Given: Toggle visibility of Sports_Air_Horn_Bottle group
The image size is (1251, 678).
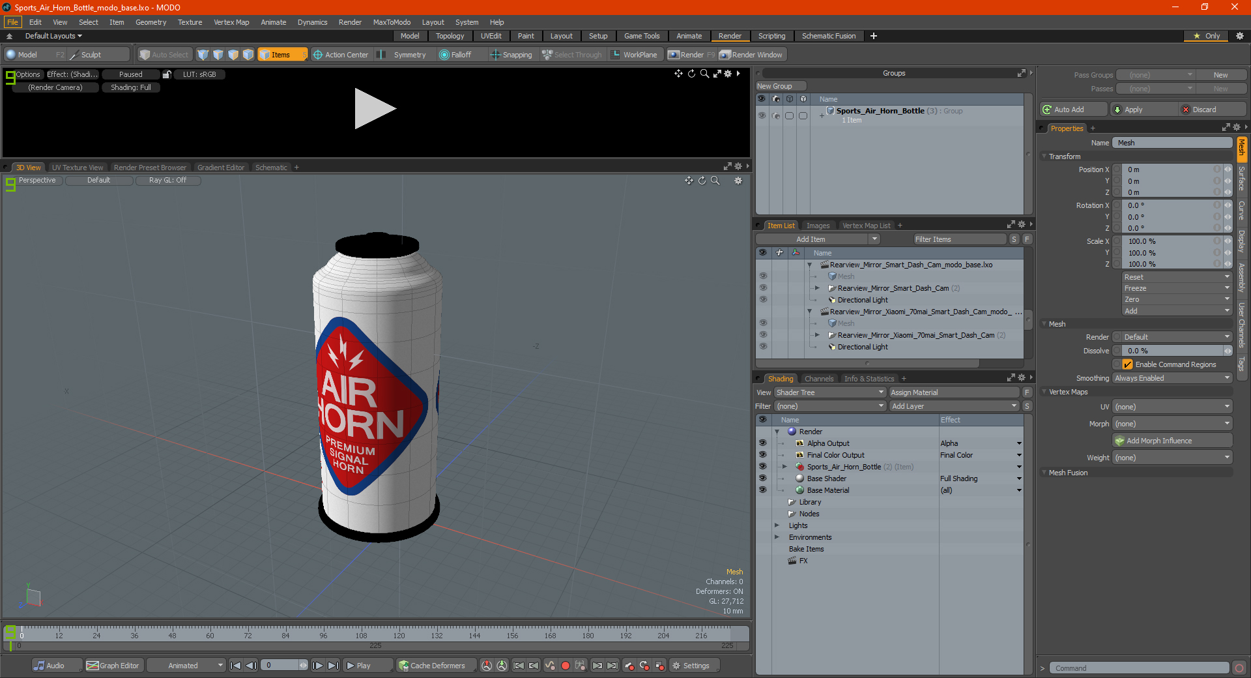Looking at the screenshot, I should (762, 115).
